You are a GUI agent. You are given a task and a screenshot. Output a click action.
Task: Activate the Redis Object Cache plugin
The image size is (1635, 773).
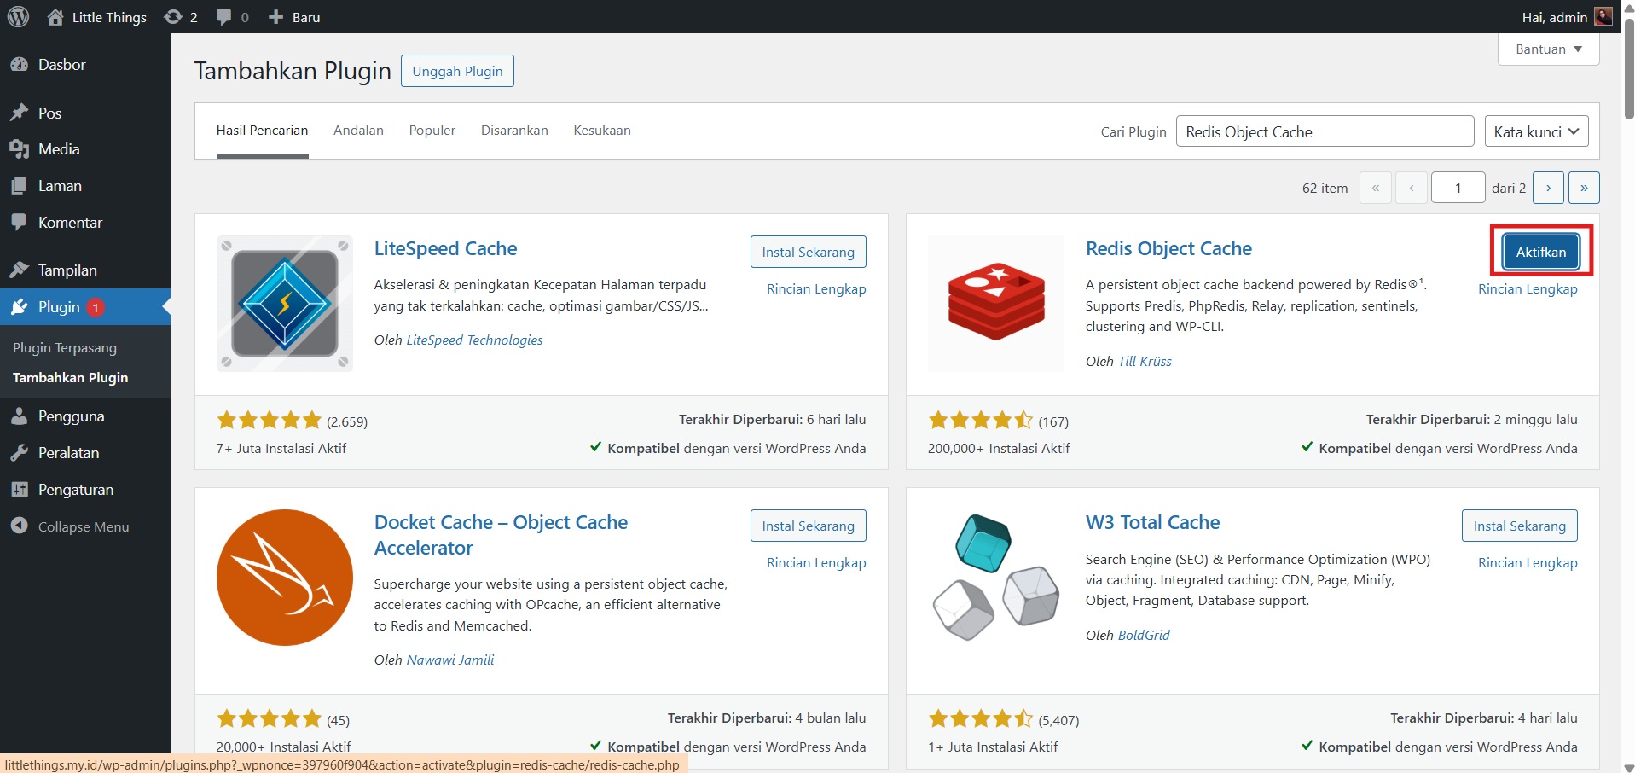(1539, 251)
